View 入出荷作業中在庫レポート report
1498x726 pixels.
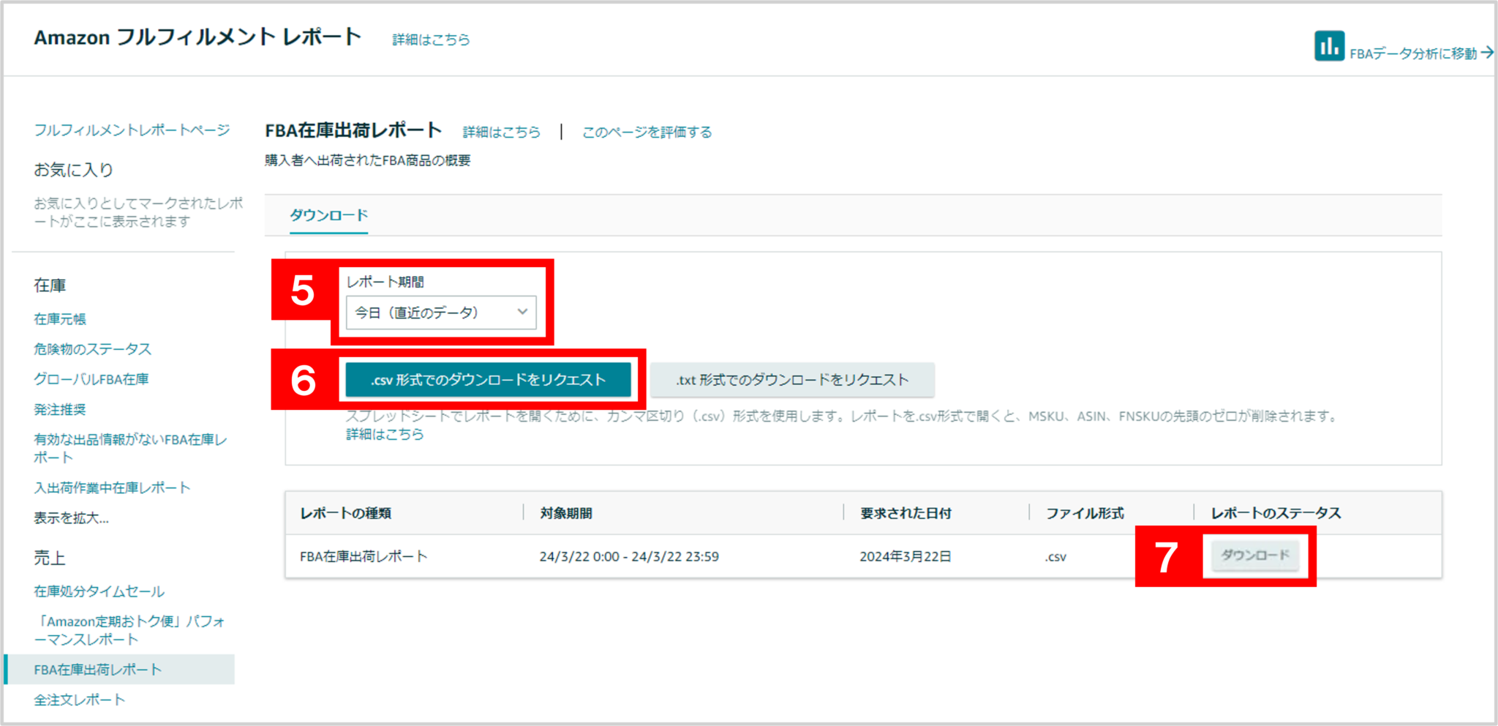point(111,487)
